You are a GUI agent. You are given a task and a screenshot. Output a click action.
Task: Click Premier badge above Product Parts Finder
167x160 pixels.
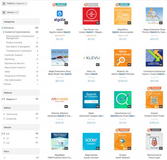154,88
